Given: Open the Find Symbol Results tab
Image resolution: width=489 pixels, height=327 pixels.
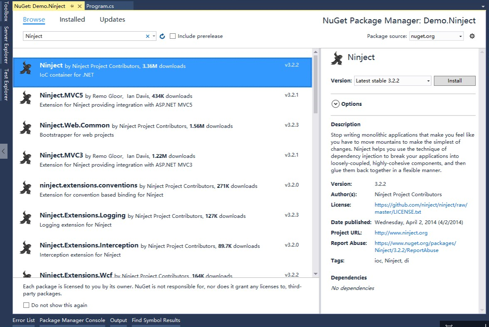Looking at the screenshot, I should [x=156, y=320].
